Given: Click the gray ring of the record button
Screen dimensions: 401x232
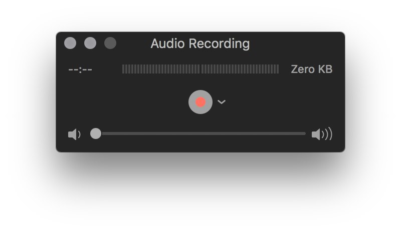Looking at the screenshot, I should pos(191,102).
